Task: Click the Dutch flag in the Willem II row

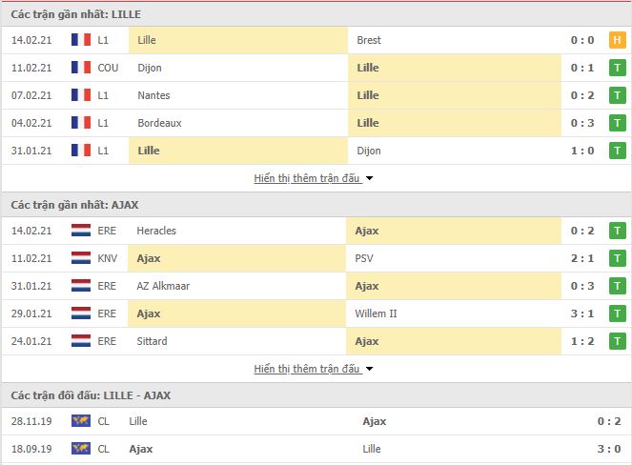Action: click(81, 313)
